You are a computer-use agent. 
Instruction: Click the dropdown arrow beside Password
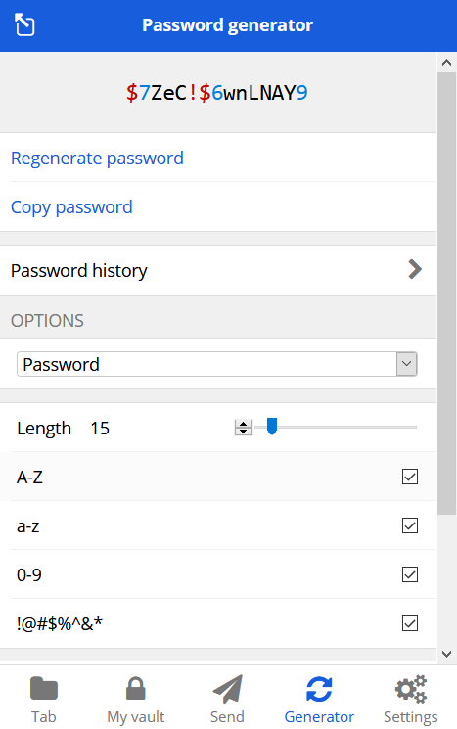coord(407,364)
